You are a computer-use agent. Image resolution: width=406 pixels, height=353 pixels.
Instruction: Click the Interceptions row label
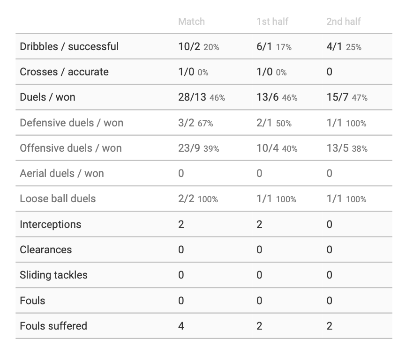tap(50, 224)
